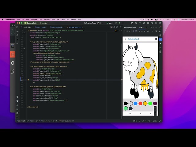Add a new device tab with plus

click(147, 27)
